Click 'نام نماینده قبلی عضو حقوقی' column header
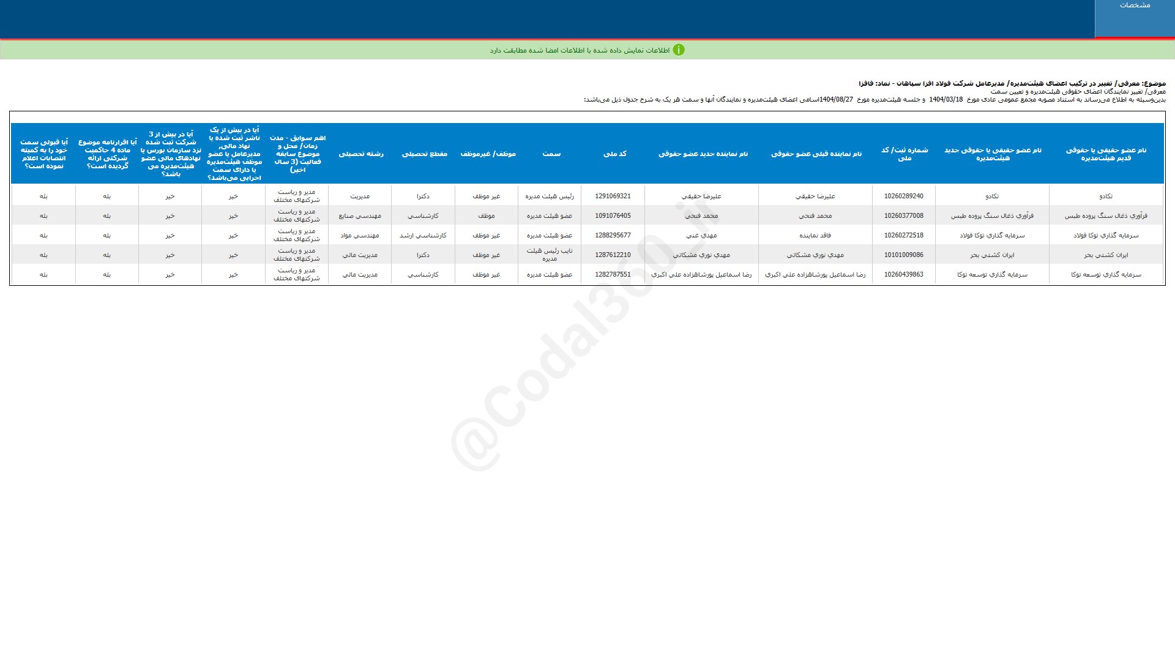This screenshot has width=1175, height=661. click(x=816, y=154)
